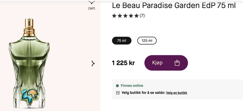Click the first rating star

pyautogui.click(x=114, y=16)
